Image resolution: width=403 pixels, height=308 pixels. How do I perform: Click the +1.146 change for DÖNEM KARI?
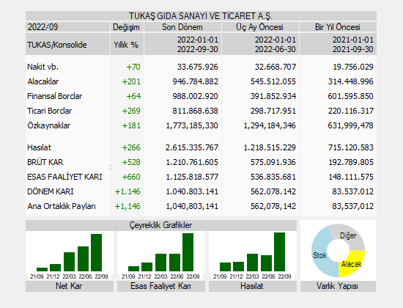(127, 191)
